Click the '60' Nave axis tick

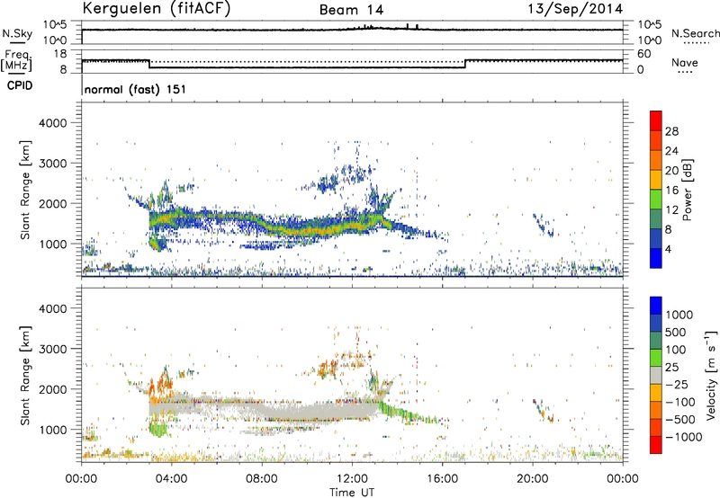coord(643,54)
